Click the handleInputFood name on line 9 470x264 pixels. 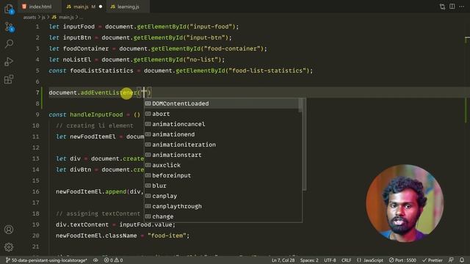96,114
